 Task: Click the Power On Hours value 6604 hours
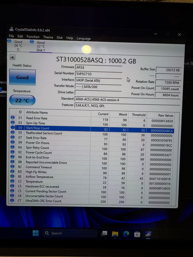pos(167,95)
